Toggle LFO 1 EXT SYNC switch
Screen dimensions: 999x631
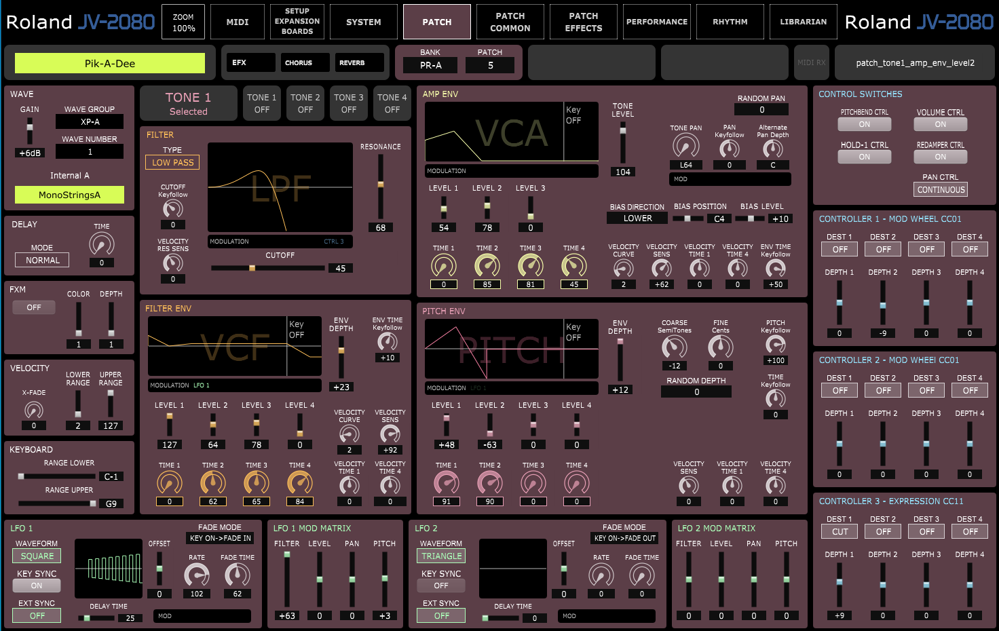tap(37, 615)
